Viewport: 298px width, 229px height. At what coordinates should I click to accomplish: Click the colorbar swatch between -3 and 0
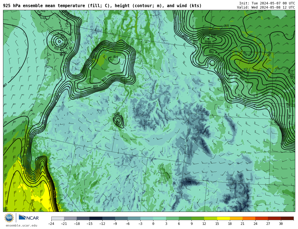(x=147, y=218)
